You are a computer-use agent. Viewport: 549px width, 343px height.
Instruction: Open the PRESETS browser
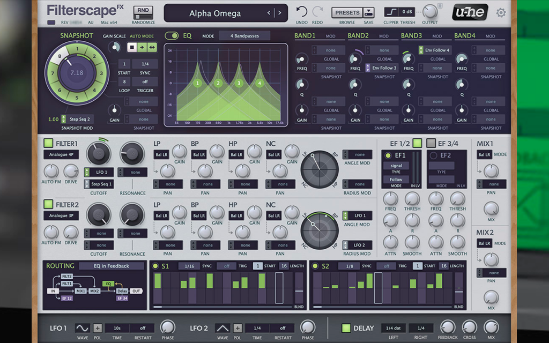pos(347,13)
